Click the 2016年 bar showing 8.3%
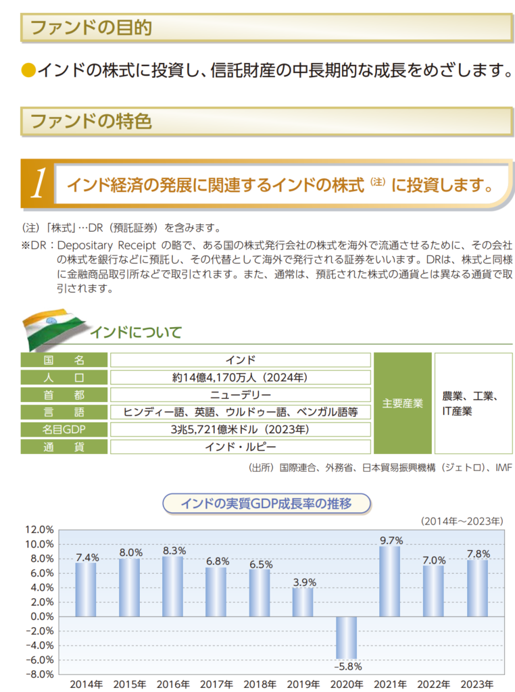Viewport: 515px width, 692px height. coord(173,586)
